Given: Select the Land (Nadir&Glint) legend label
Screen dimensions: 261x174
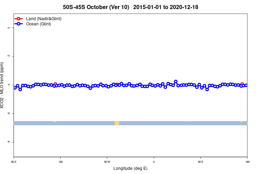Looking at the screenshot, I should click(44, 19).
